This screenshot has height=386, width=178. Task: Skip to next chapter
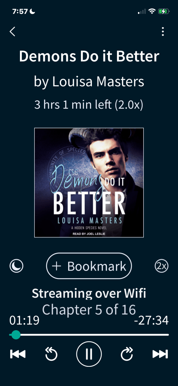(160, 354)
